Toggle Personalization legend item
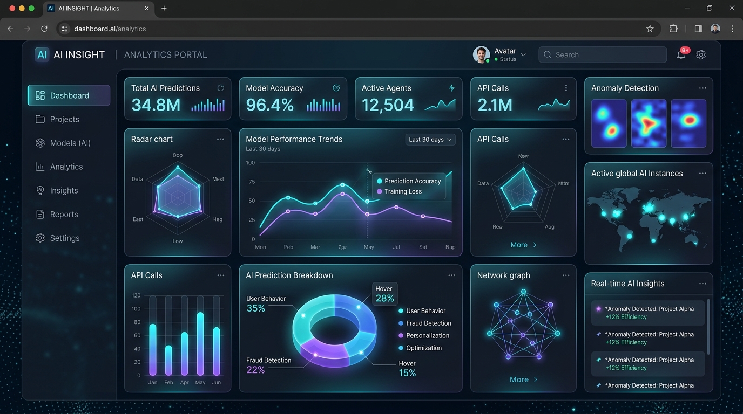 click(x=423, y=336)
